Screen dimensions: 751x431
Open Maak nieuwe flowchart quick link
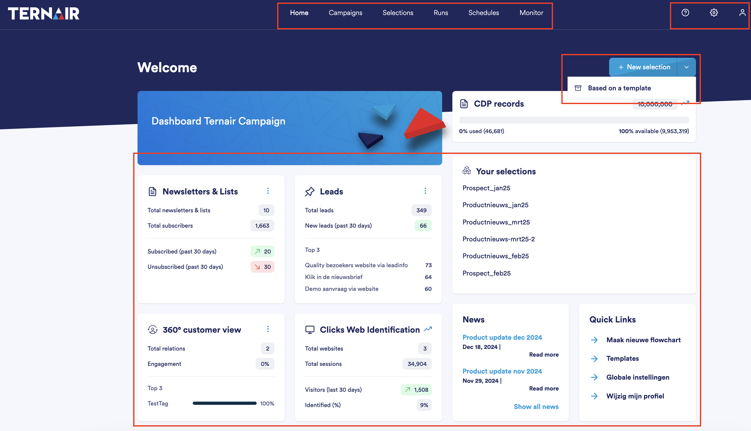click(x=643, y=340)
